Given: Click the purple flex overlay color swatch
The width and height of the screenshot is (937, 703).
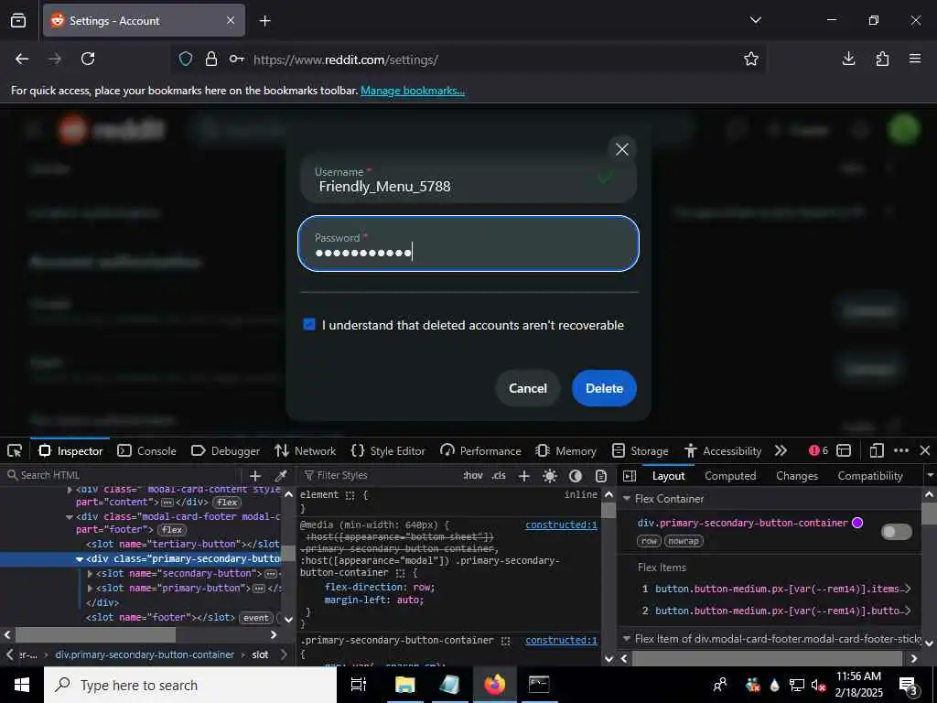Looking at the screenshot, I should (x=857, y=523).
